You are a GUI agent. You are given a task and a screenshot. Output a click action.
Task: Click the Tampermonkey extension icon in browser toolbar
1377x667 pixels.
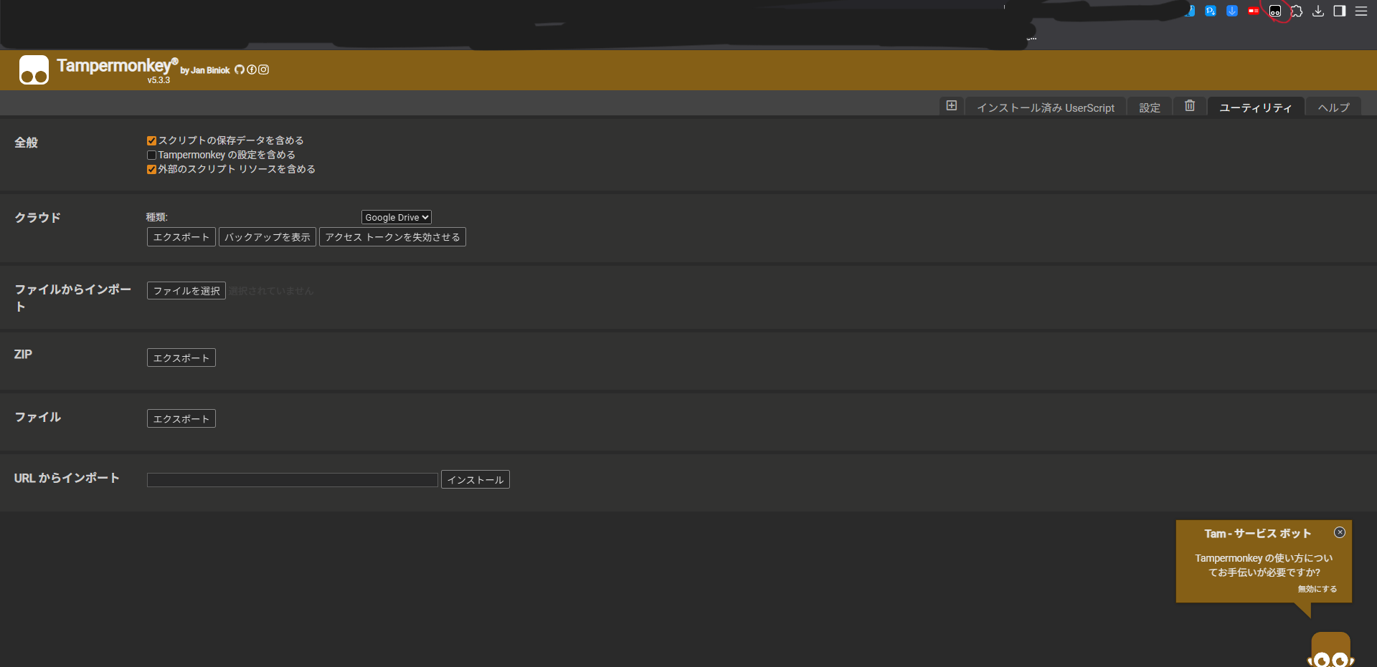pyautogui.click(x=1275, y=11)
